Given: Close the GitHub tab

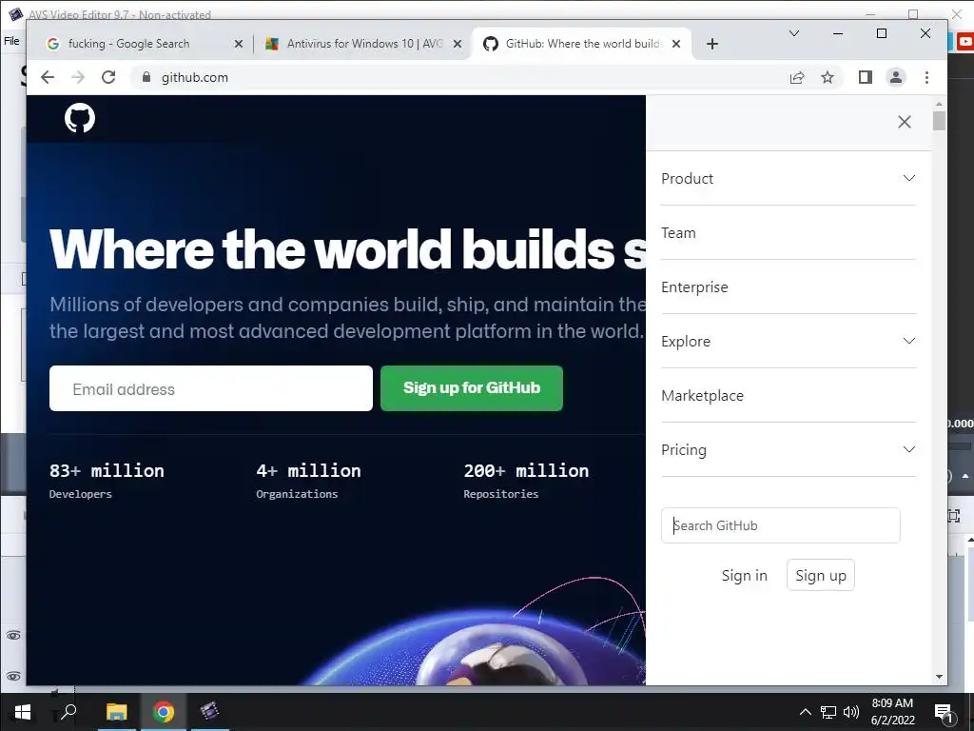Looking at the screenshot, I should click(x=676, y=44).
